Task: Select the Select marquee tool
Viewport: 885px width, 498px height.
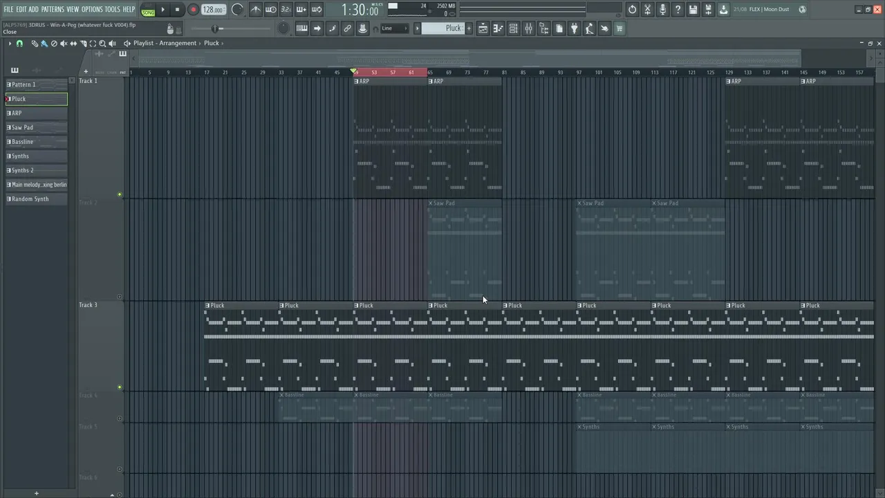Action: click(x=93, y=44)
